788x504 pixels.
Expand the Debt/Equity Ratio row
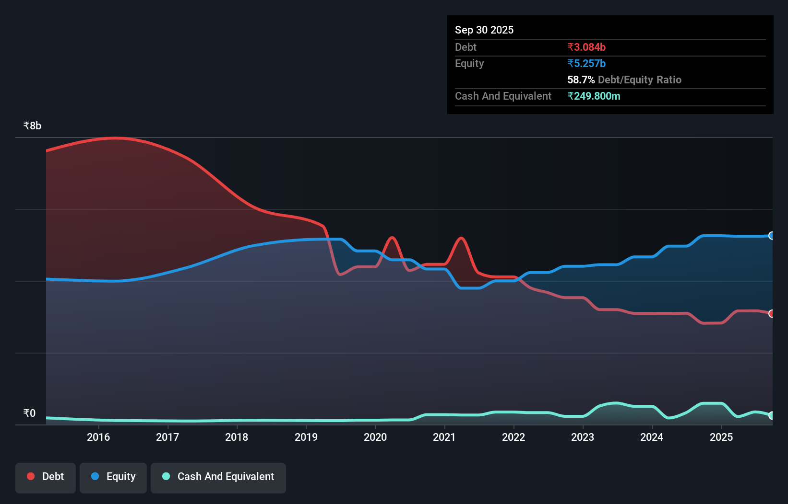624,80
